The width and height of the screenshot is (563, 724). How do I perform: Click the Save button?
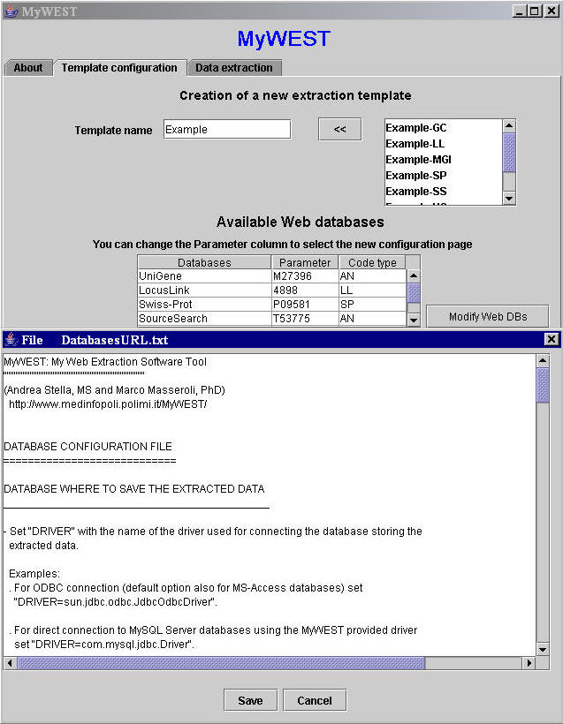pyautogui.click(x=250, y=700)
